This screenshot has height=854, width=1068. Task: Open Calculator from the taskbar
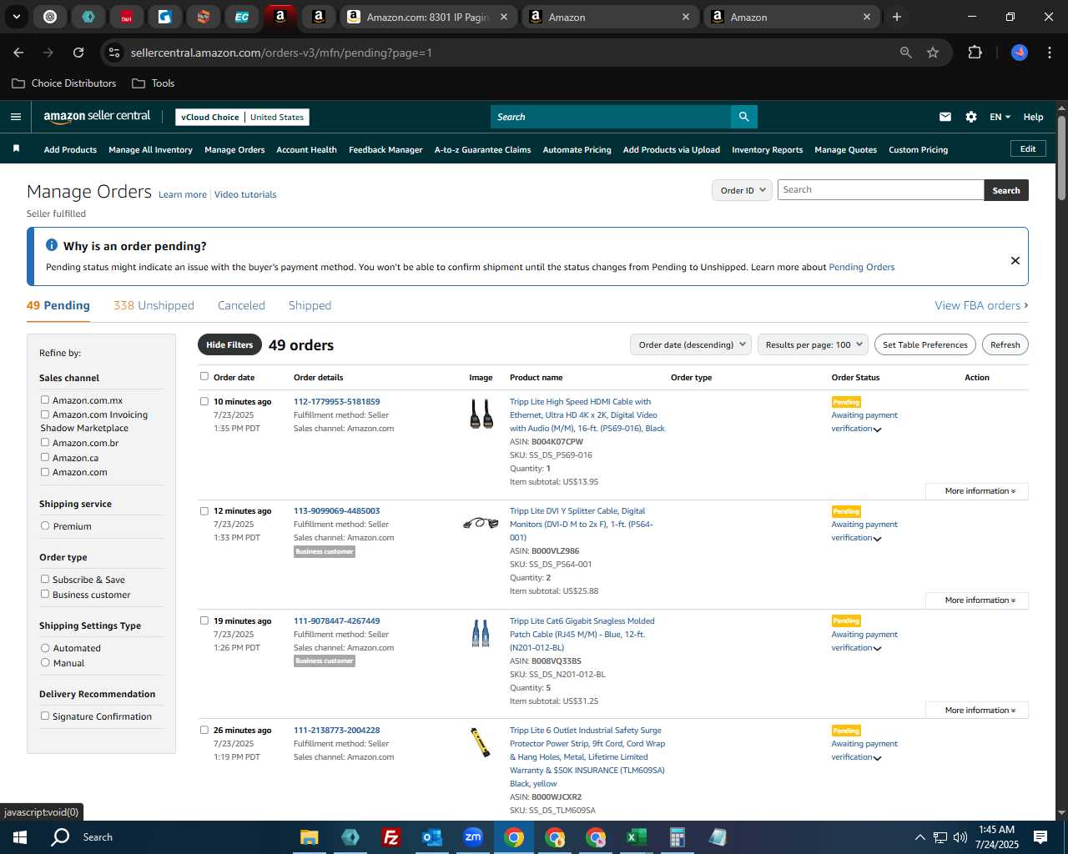pos(677,837)
